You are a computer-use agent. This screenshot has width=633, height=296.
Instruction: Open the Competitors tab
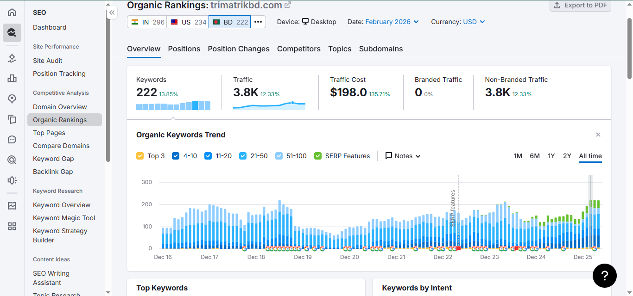click(299, 49)
